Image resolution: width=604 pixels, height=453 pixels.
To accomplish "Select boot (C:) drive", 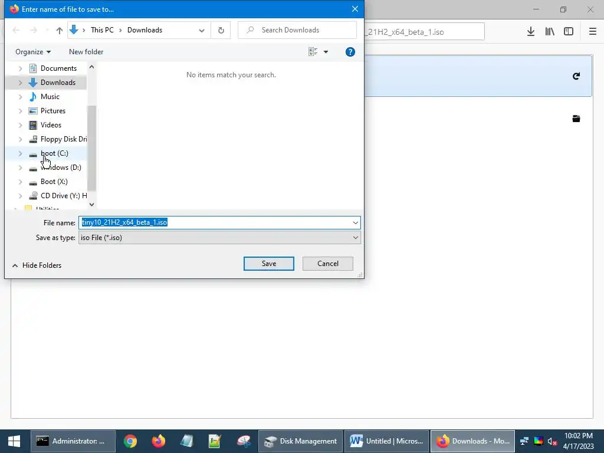I will coord(54,153).
